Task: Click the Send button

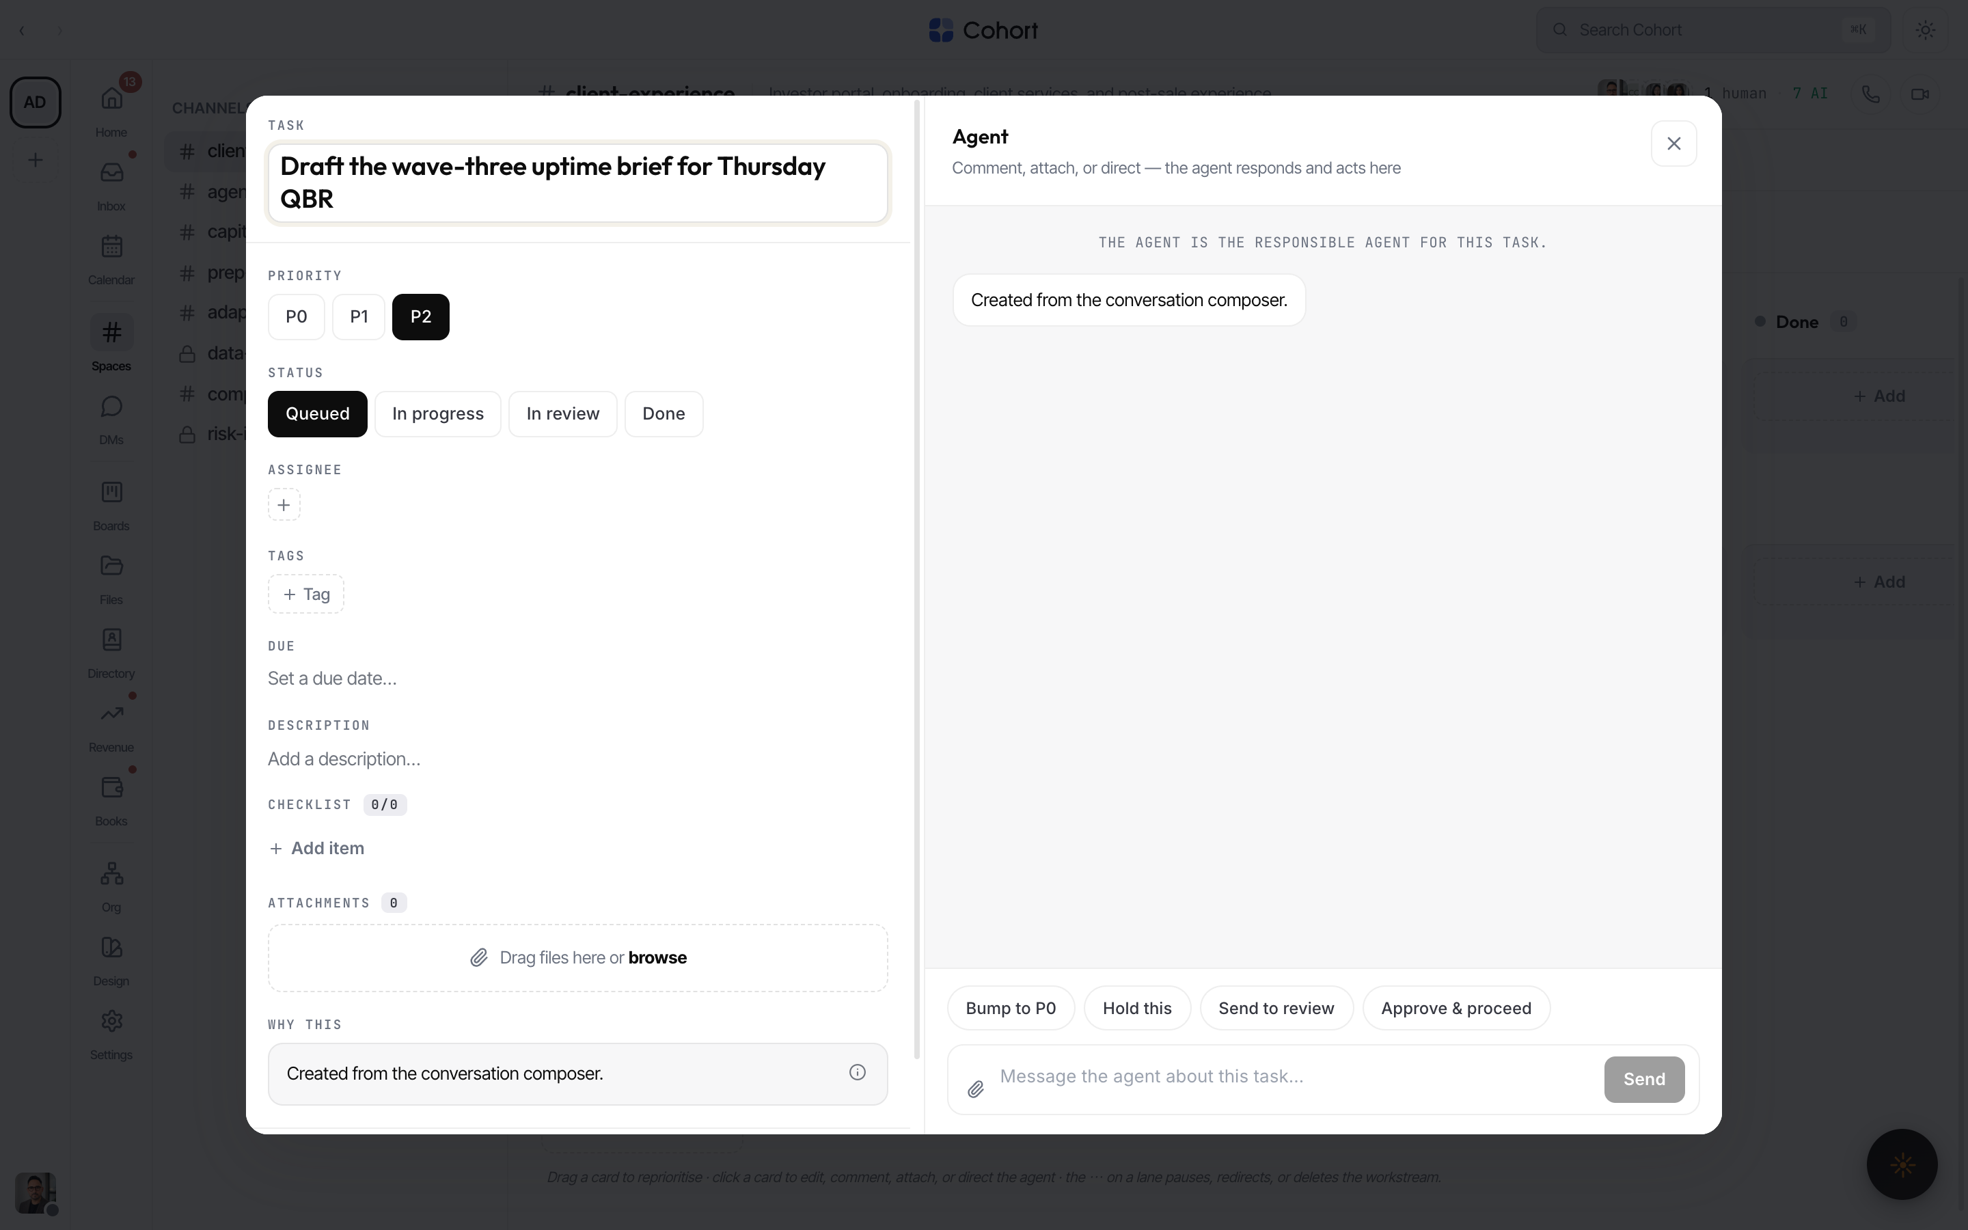Action: coord(1643,1080)
